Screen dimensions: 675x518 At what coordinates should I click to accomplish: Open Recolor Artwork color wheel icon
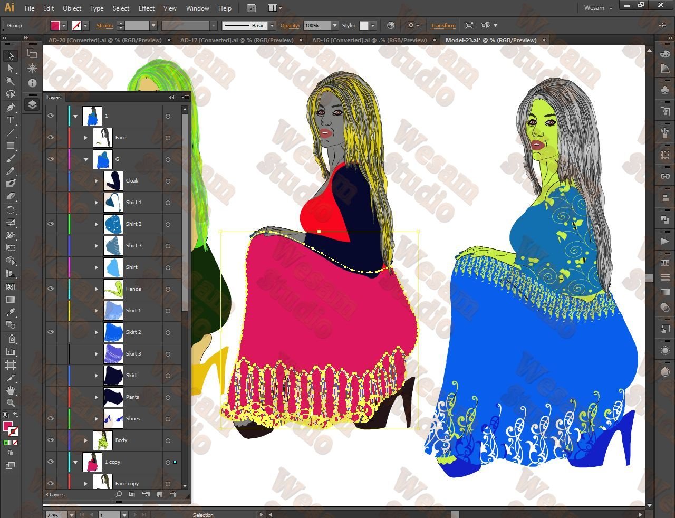point(391,25)
